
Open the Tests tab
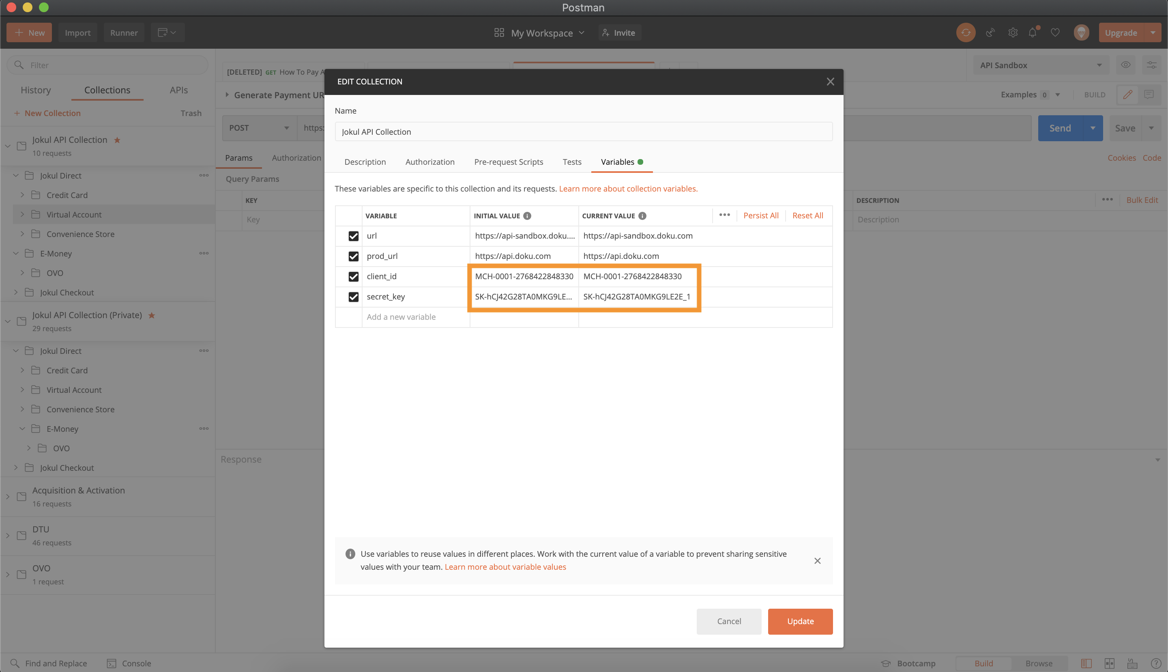click(572, 162)
